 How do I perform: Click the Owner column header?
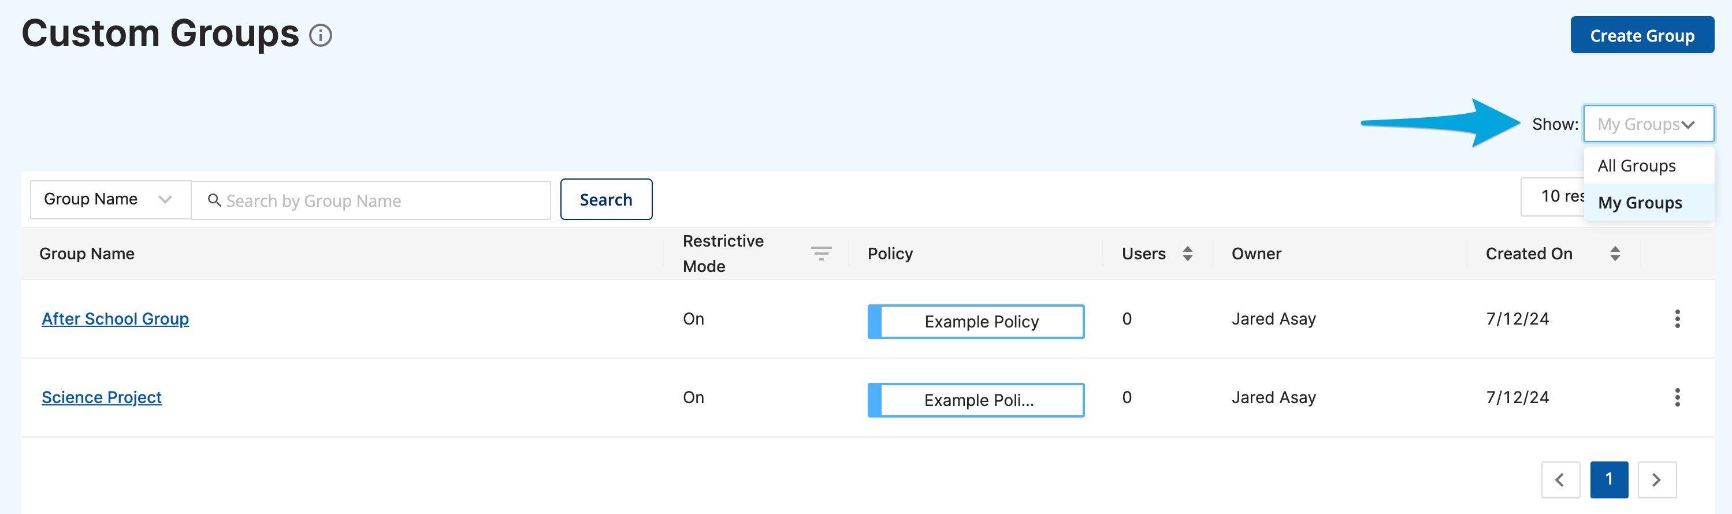pyautogui.click(x=1256, y=254)
